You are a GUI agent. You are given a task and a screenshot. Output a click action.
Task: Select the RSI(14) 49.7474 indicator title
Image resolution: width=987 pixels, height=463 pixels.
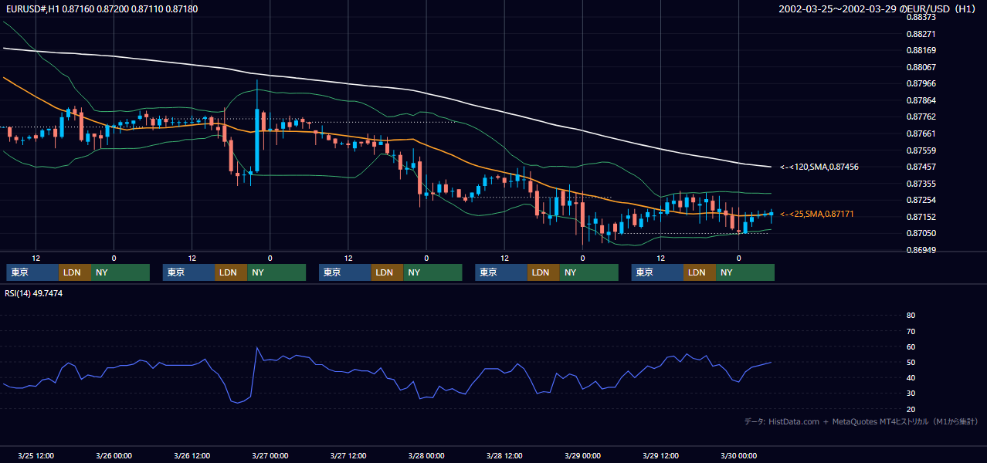(34, 293)
